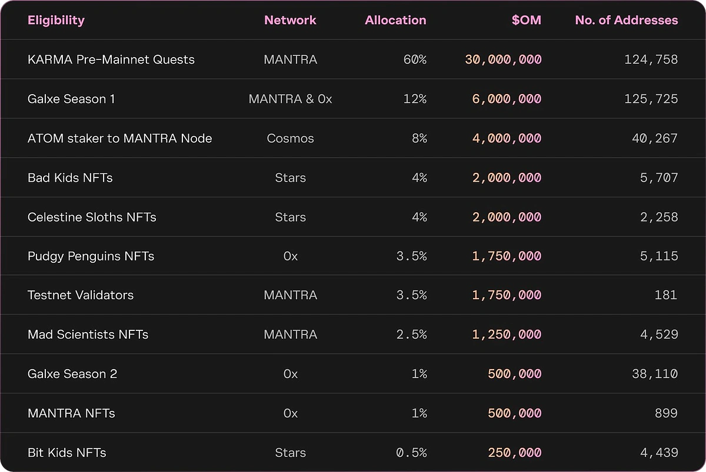The width and height of the screenshot is (706, 472).
Task: Click the 40,267 addresses count
Action: [x=654, y=138]
